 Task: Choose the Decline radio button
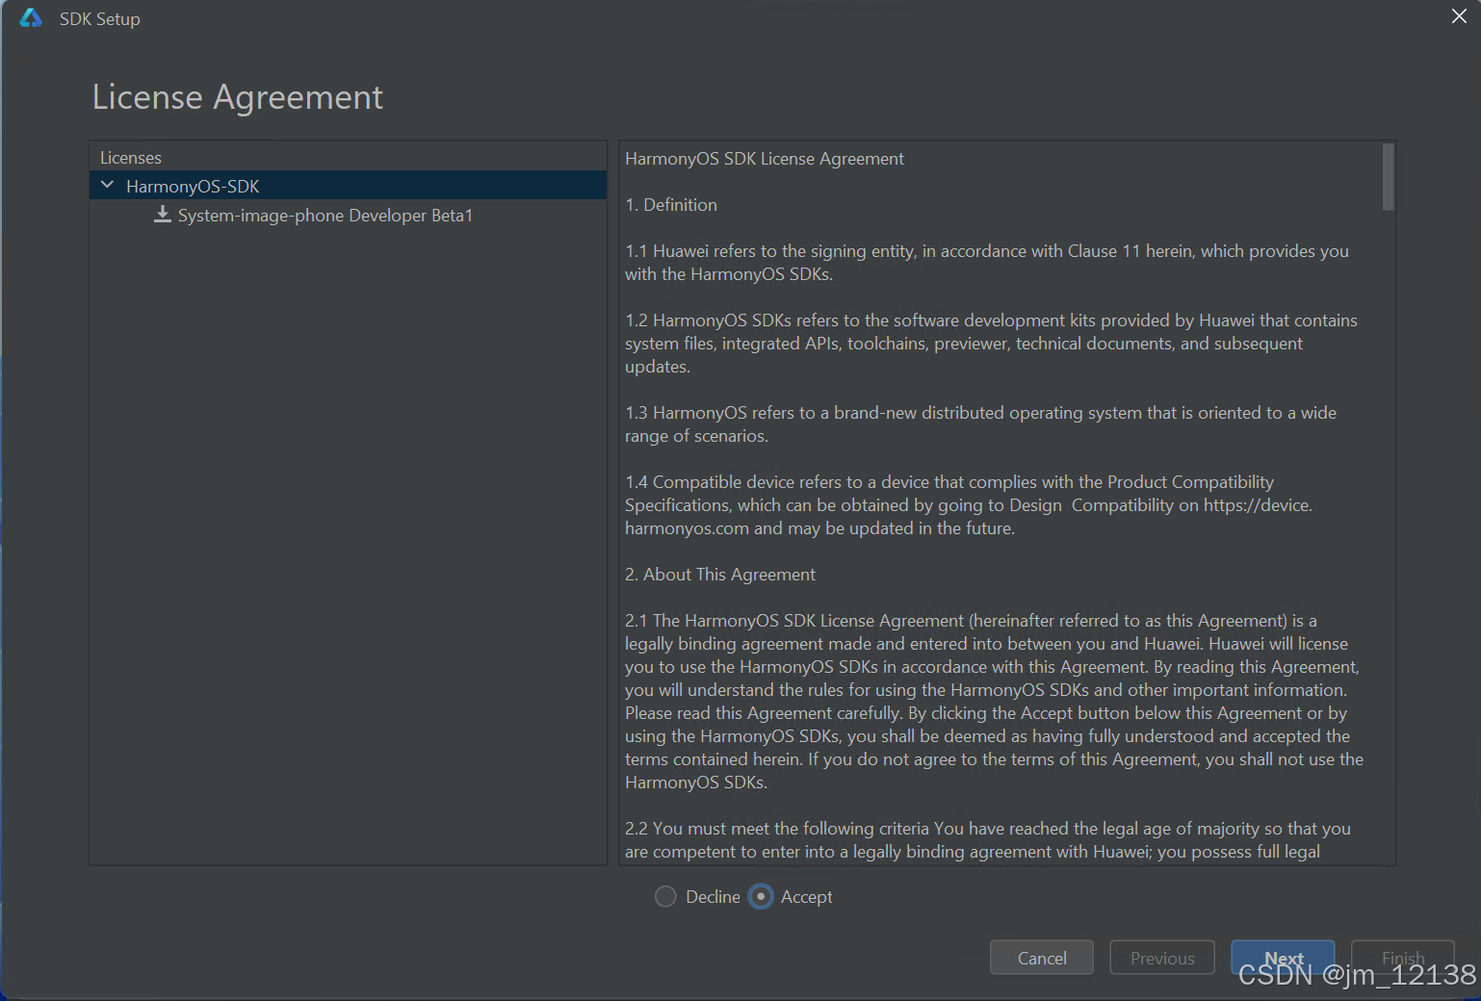665,896
